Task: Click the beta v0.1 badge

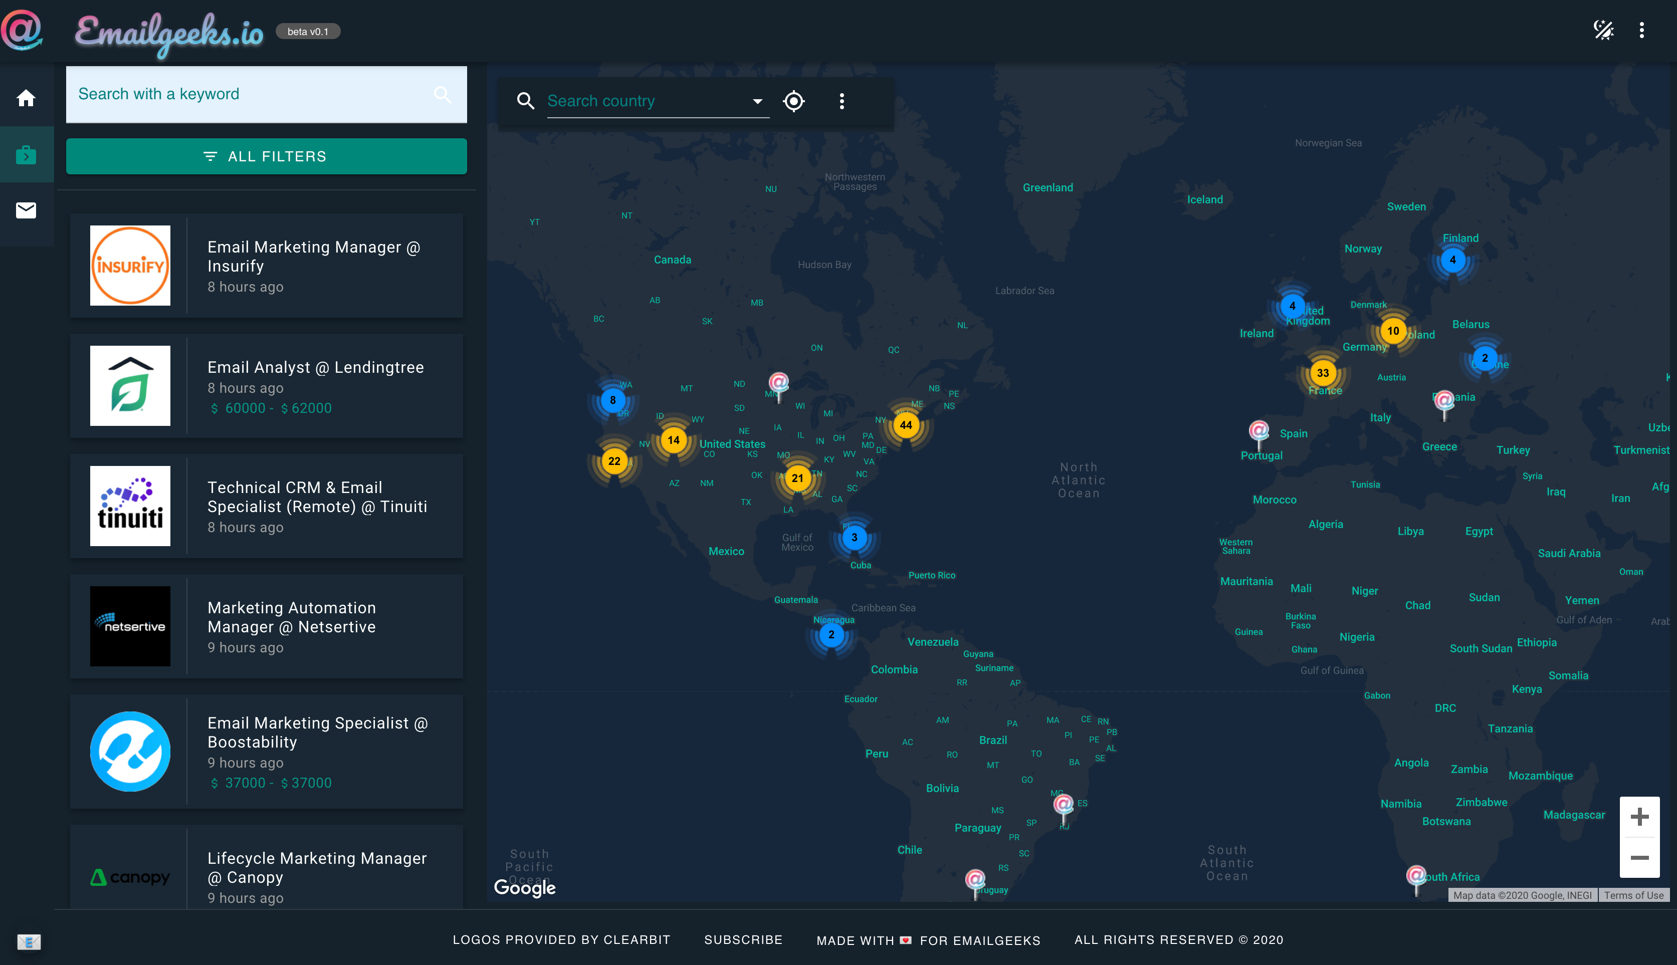Action: (x=308, y=31)
